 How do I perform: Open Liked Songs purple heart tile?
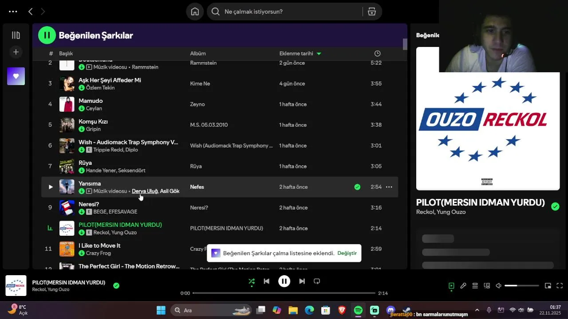[x=16, y=76]
